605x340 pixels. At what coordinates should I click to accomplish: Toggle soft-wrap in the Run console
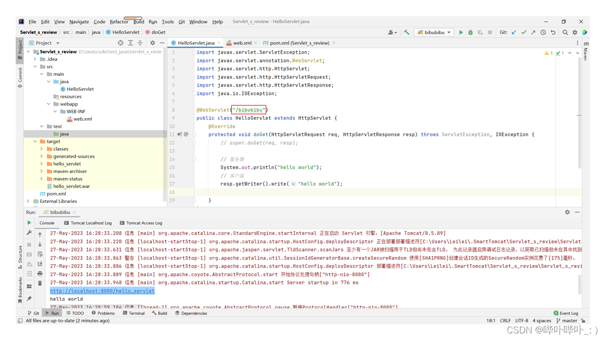(x=40, y=254)
